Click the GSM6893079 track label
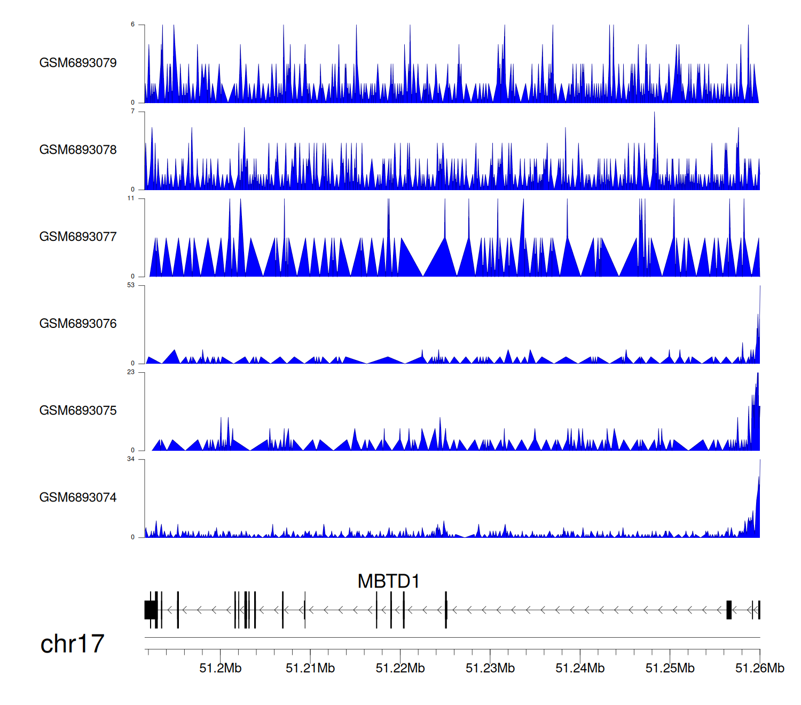 78,62
